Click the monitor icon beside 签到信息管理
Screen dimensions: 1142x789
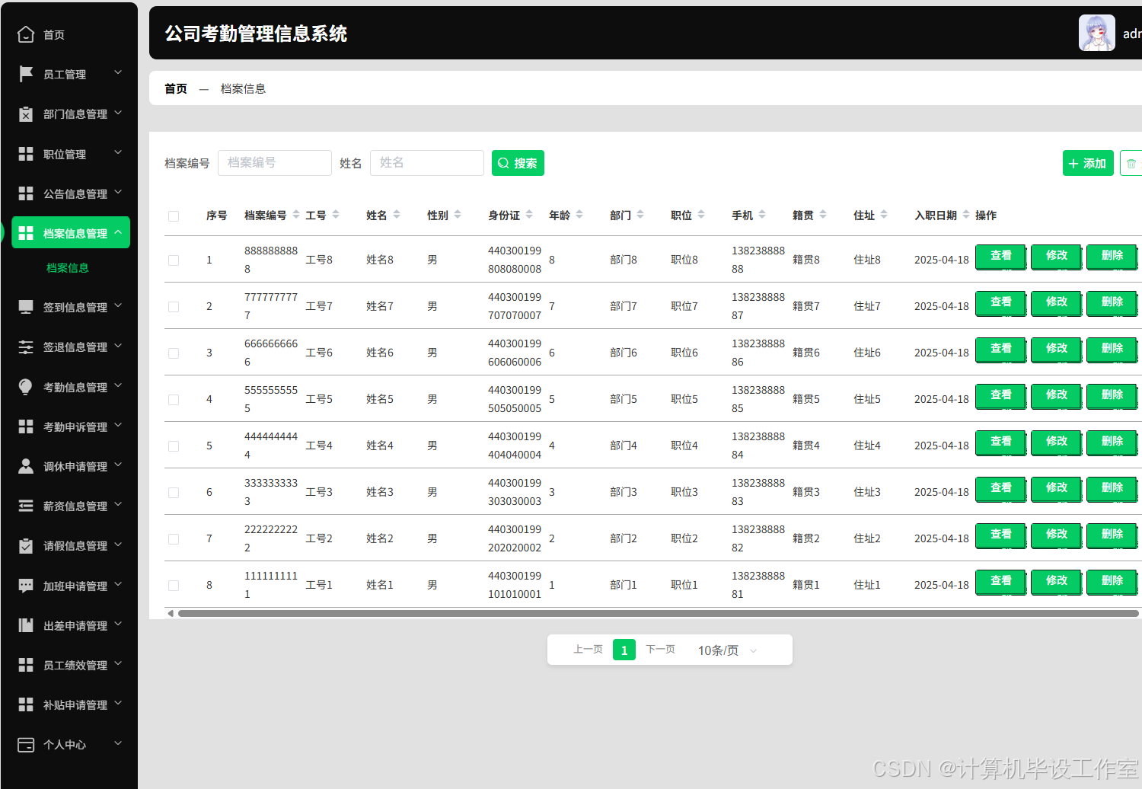pos(26,307)
